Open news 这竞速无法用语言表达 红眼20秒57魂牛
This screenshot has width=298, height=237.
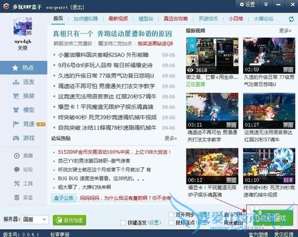click(x=107, y=96)
